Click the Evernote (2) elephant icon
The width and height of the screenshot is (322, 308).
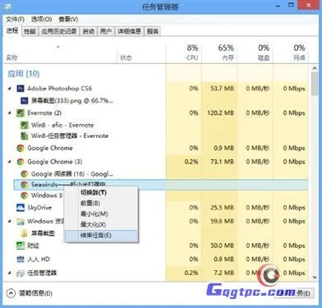21,113
